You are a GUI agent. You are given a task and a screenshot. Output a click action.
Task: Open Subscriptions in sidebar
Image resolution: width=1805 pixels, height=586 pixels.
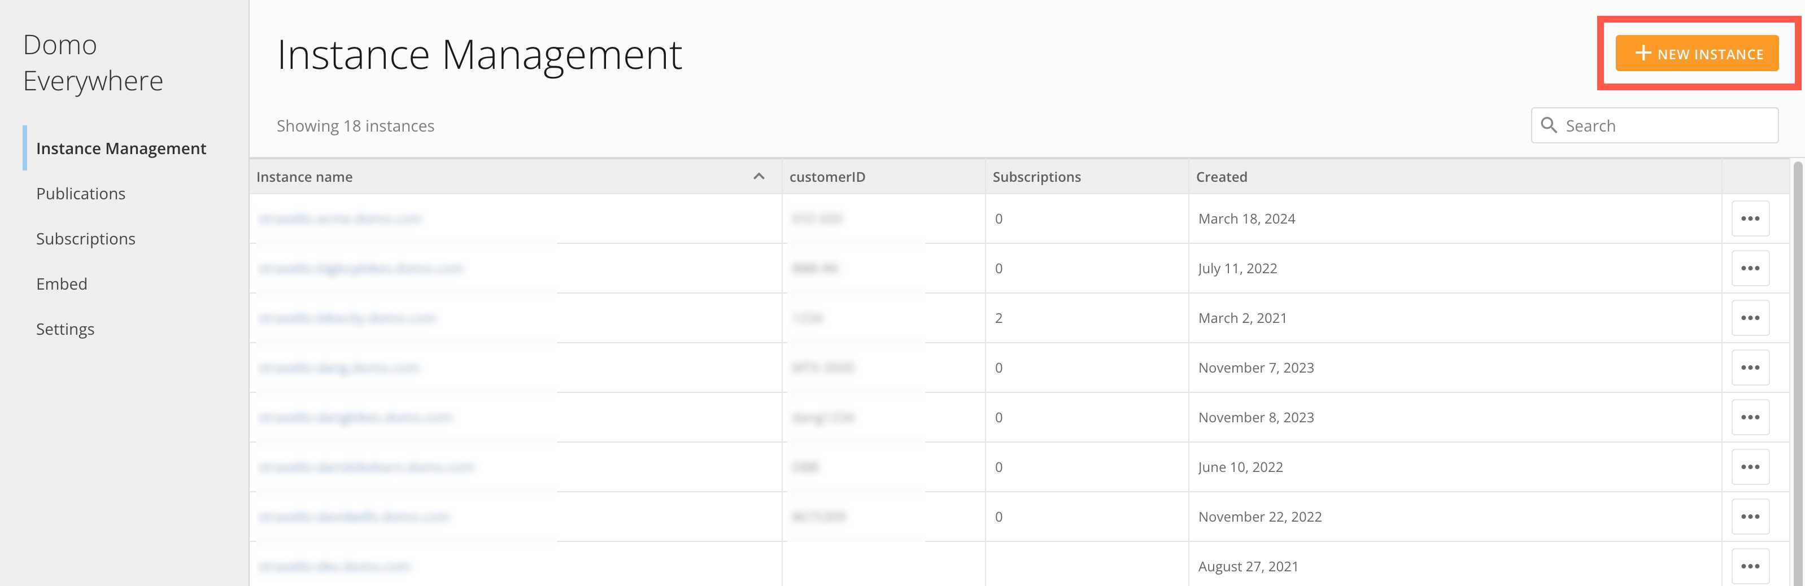85,239
